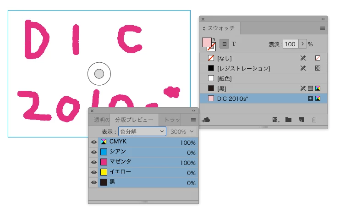Select the [黒] swatch row
The height and width of the screenshot is (214, 340).
(263, 88)
